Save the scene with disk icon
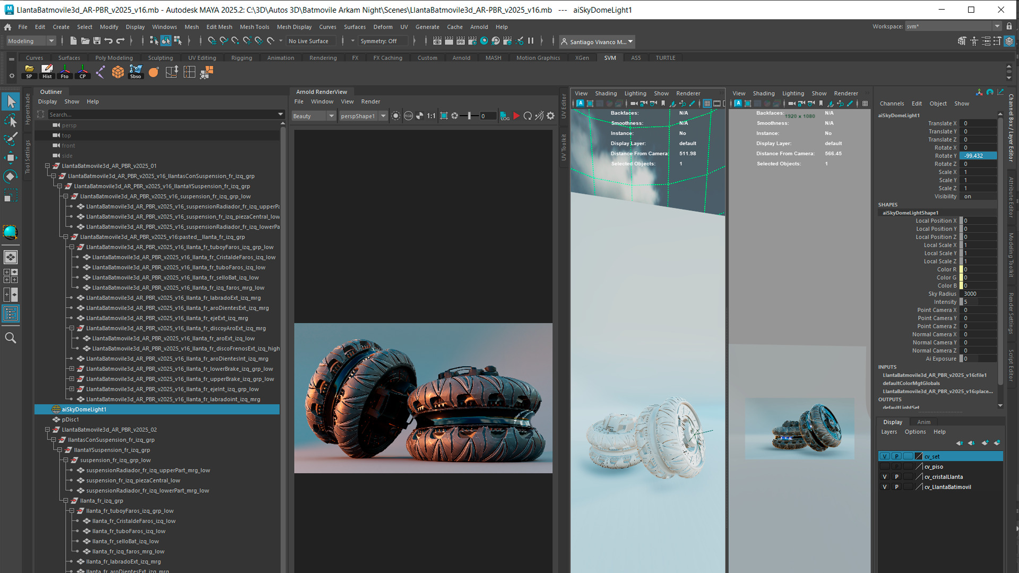1019x573 pixels. [97, 41]
